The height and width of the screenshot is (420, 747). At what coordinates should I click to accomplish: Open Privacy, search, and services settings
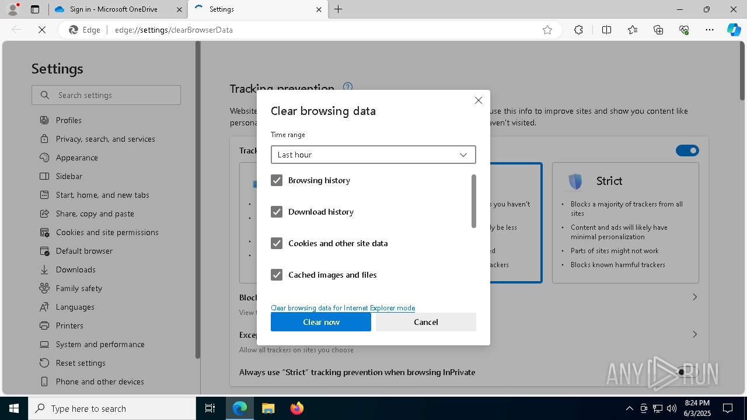(105, 139)
